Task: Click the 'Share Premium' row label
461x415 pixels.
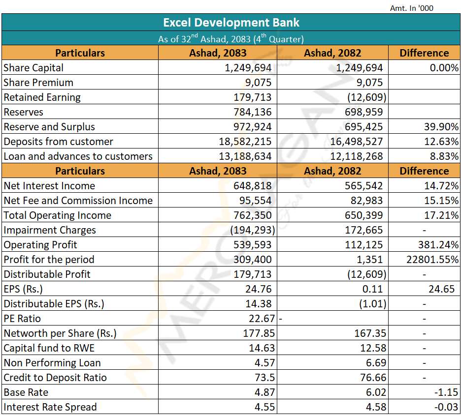Action: 38,83
